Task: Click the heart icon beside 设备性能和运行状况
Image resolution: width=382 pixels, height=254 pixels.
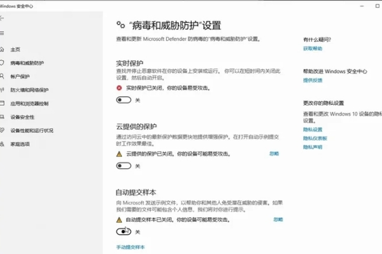Action: coord(2,130)
